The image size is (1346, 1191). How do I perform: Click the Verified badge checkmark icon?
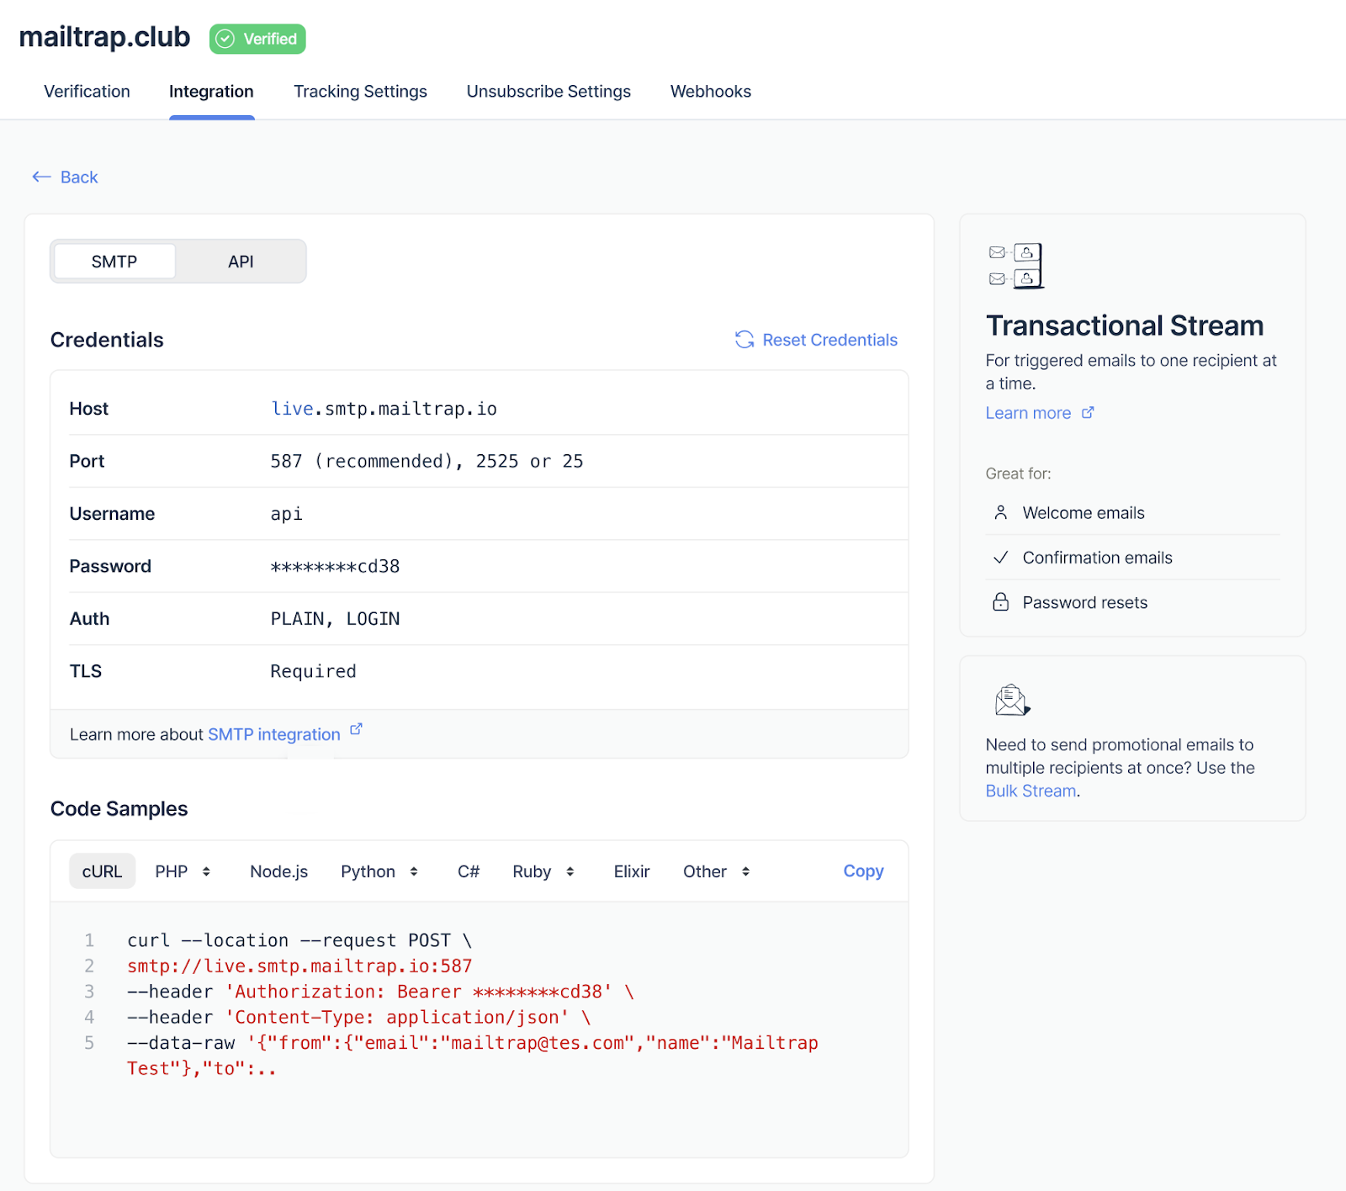tap(224, 38)
